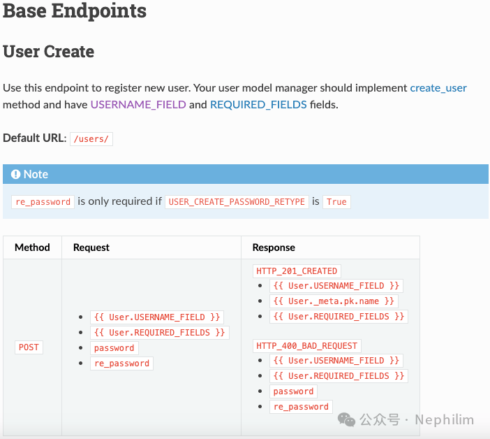
Task: Click the True value code in the Note
Action: coord(336,202)
